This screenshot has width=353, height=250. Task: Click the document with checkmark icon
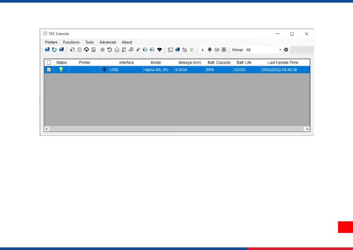[131, 49]
